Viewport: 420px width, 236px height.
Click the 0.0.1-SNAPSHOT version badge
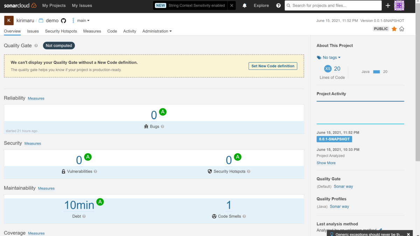[334, 139]
